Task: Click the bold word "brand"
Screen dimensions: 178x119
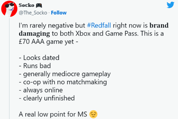Action: 159,25
